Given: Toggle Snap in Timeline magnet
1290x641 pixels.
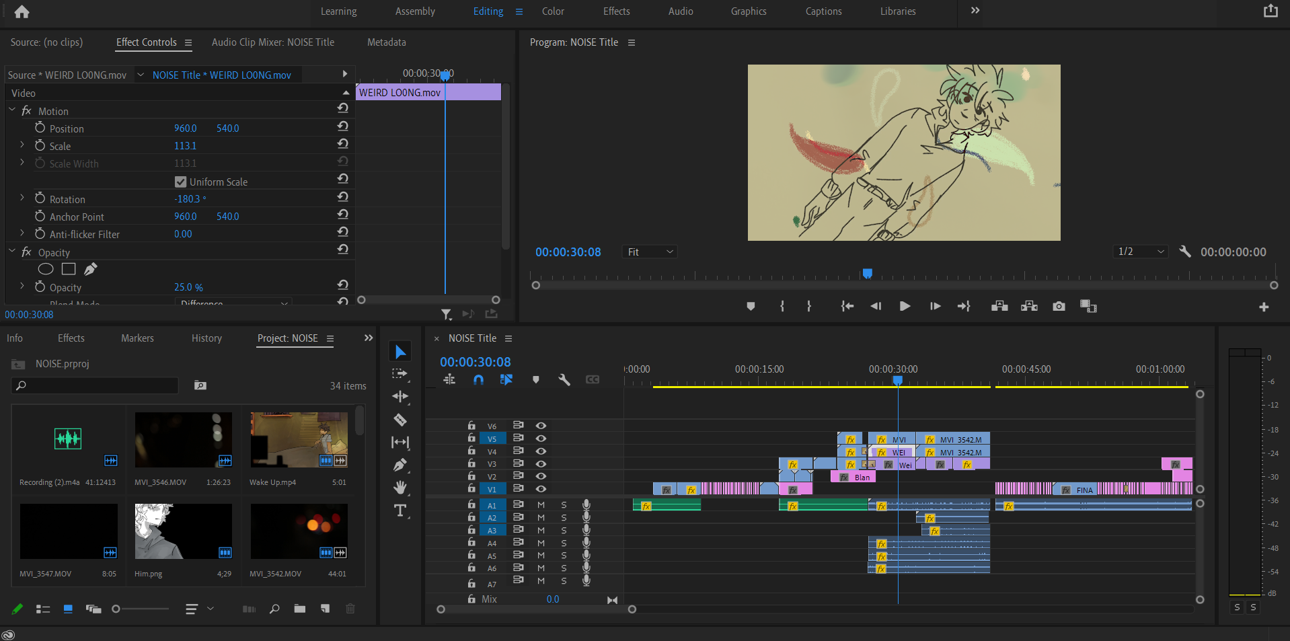Looking at the screenshot, I should tap(478, 380).
